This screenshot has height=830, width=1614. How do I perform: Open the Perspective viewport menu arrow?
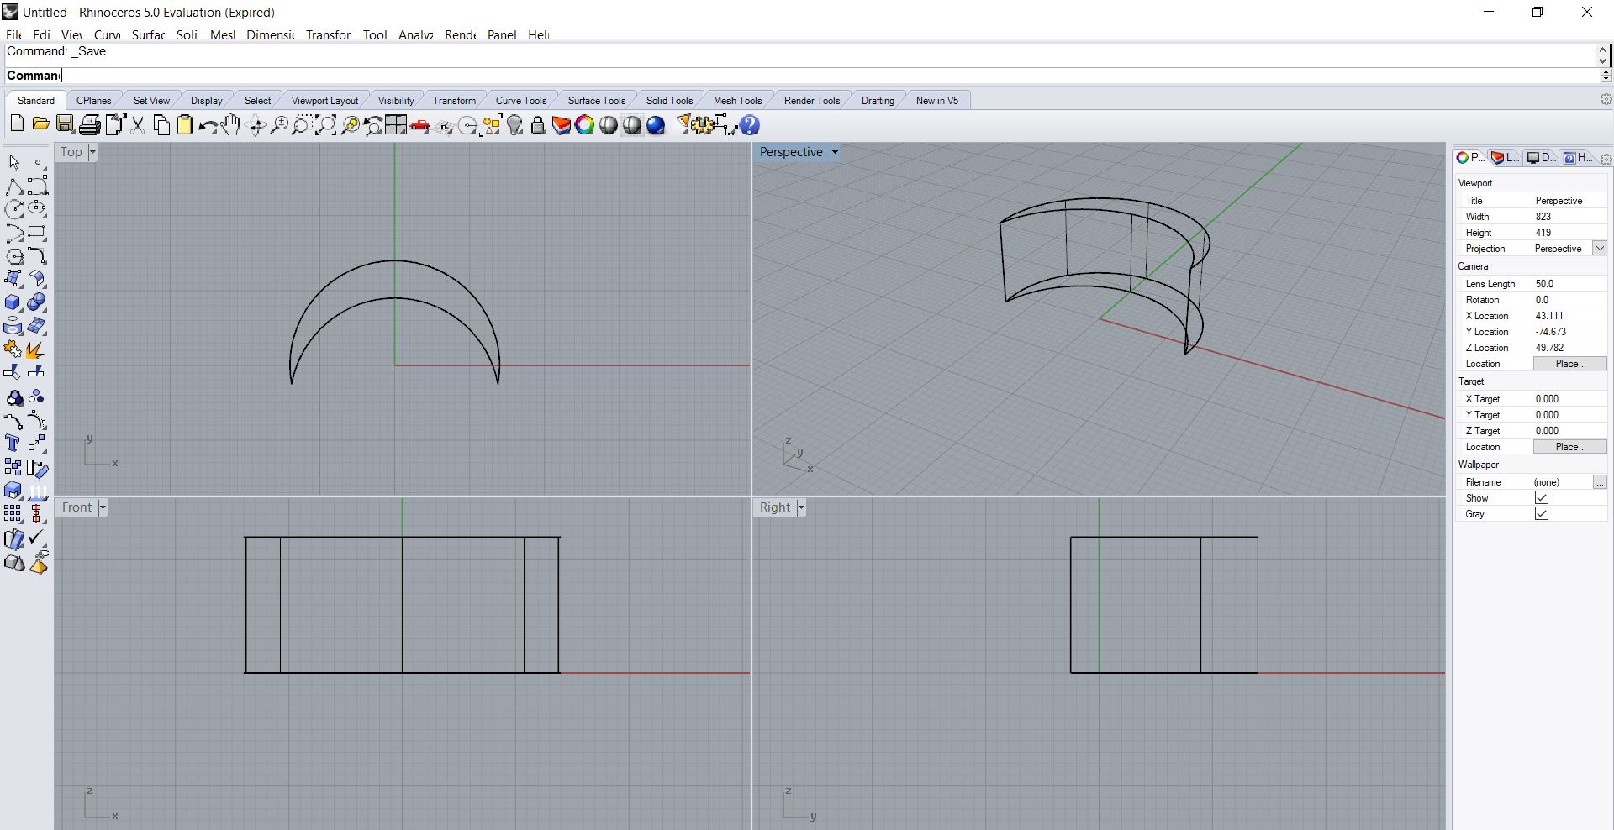click(x=835, y=152)
